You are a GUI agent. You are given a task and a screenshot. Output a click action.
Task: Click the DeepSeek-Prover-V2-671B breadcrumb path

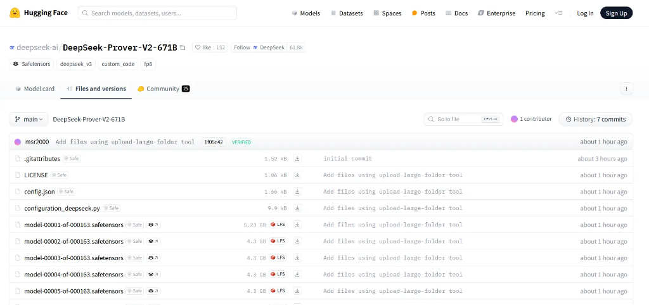coord(89,119)
